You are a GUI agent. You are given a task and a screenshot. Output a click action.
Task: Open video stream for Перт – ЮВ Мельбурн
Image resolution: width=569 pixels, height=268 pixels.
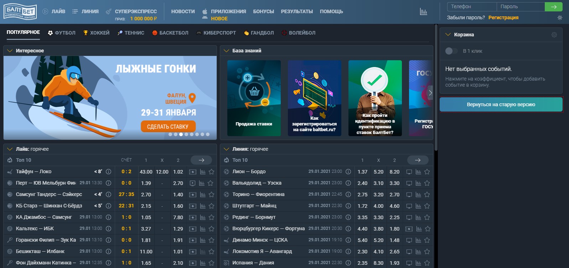click(x=192, y=183)
